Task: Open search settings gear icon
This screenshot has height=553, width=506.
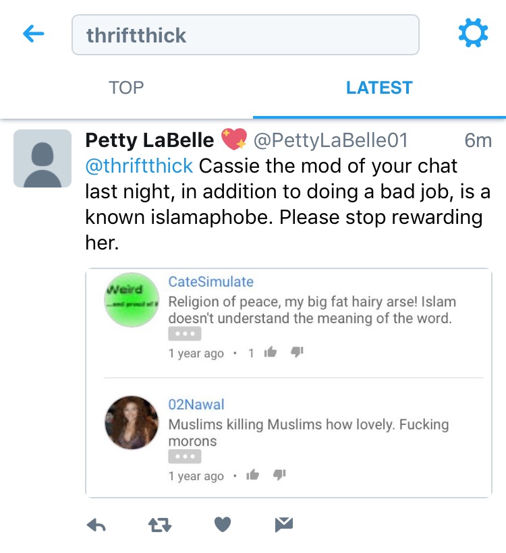Action: 472,32
